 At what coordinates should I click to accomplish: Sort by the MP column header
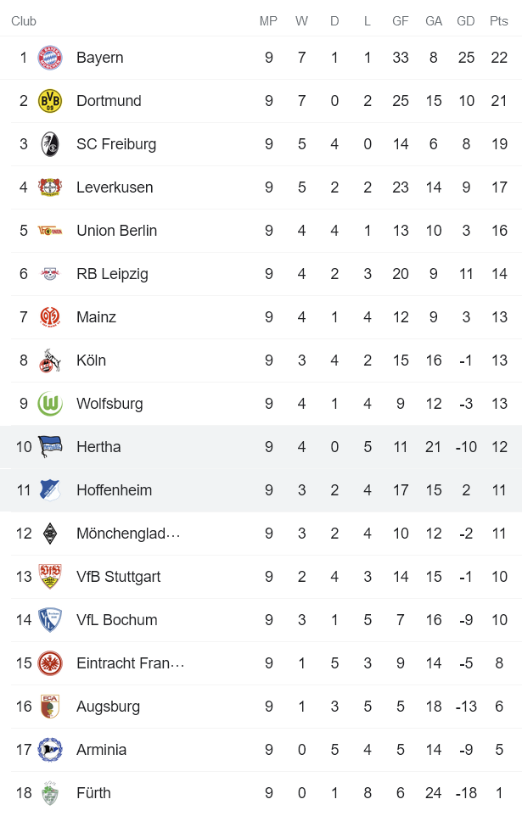click(x=268, y=21)
